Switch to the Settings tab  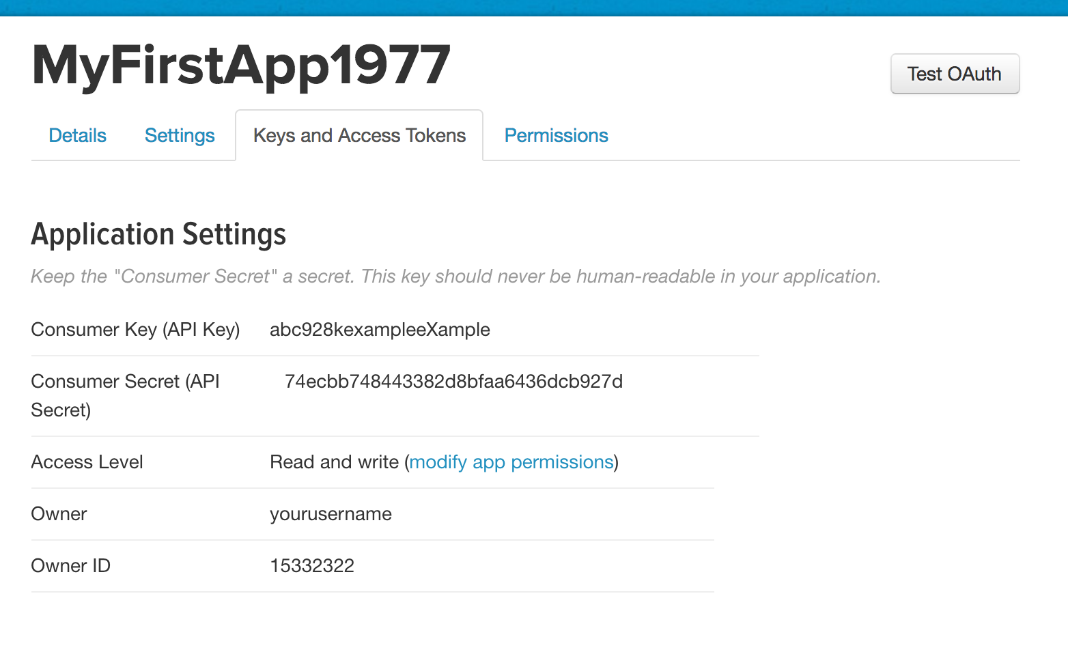tap(180, 135)
